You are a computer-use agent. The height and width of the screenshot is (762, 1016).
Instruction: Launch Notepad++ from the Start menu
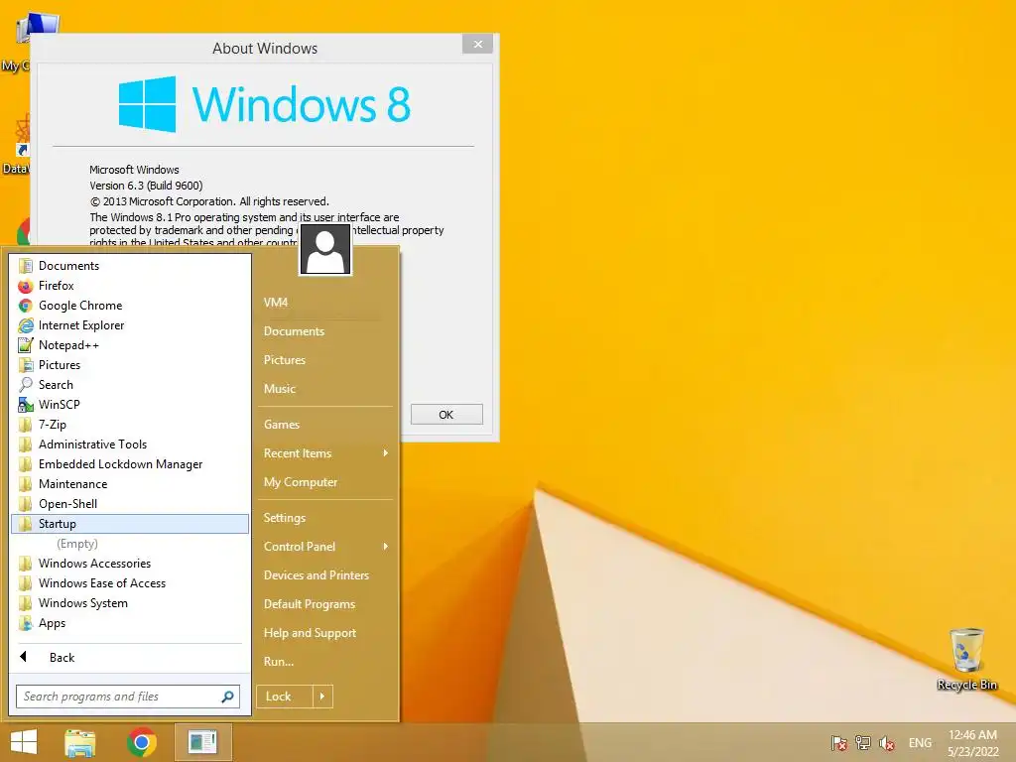(130, 345)
